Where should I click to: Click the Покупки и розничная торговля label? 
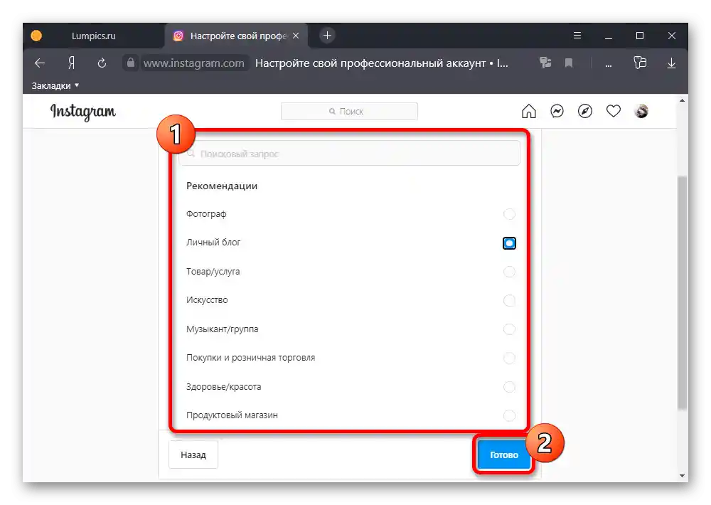[250, 358]
